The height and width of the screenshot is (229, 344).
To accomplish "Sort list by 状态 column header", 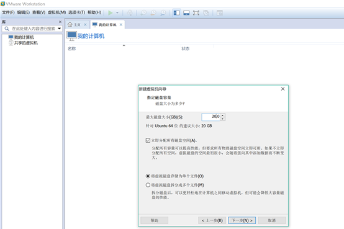I will pos(186,48).
